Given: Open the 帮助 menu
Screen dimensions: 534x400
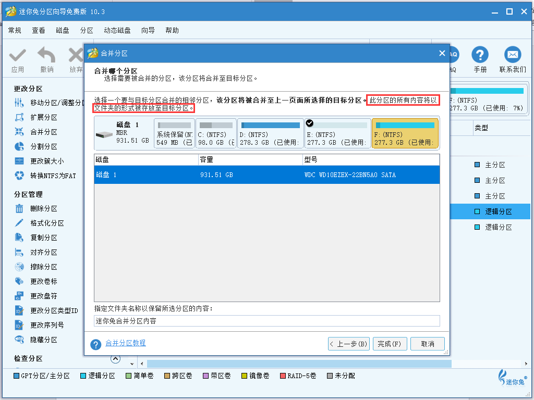Looking at the screenshot, I should coord(172,30).
